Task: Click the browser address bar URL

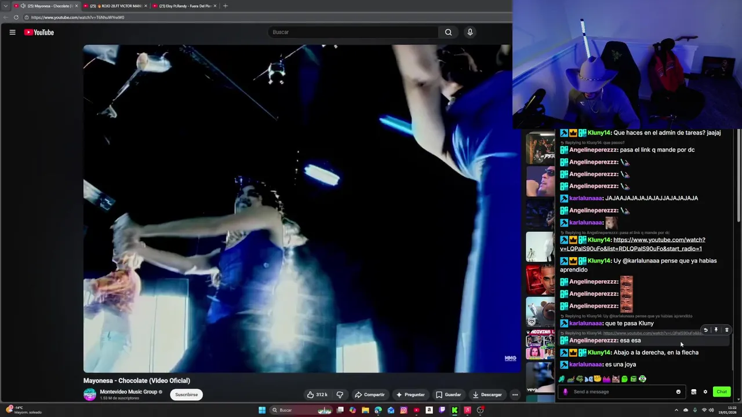Action: [x=78, y=17]
